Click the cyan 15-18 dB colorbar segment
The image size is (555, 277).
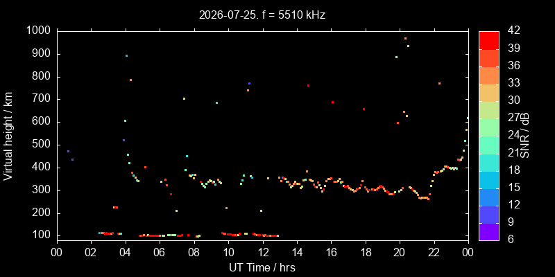tap(489, 179)
